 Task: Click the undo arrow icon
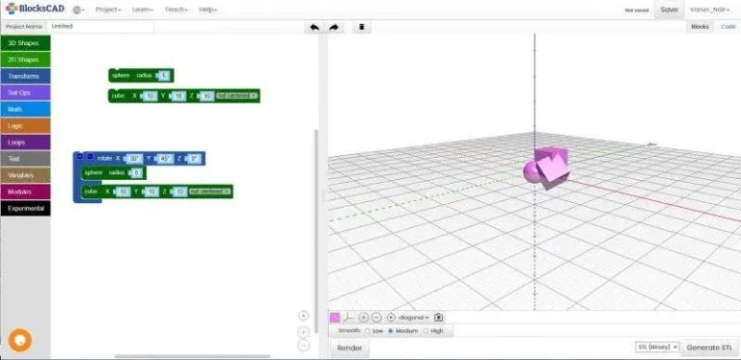(315, 27)
